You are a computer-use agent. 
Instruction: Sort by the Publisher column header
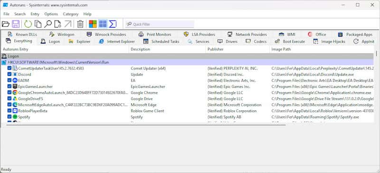(237, 49)
